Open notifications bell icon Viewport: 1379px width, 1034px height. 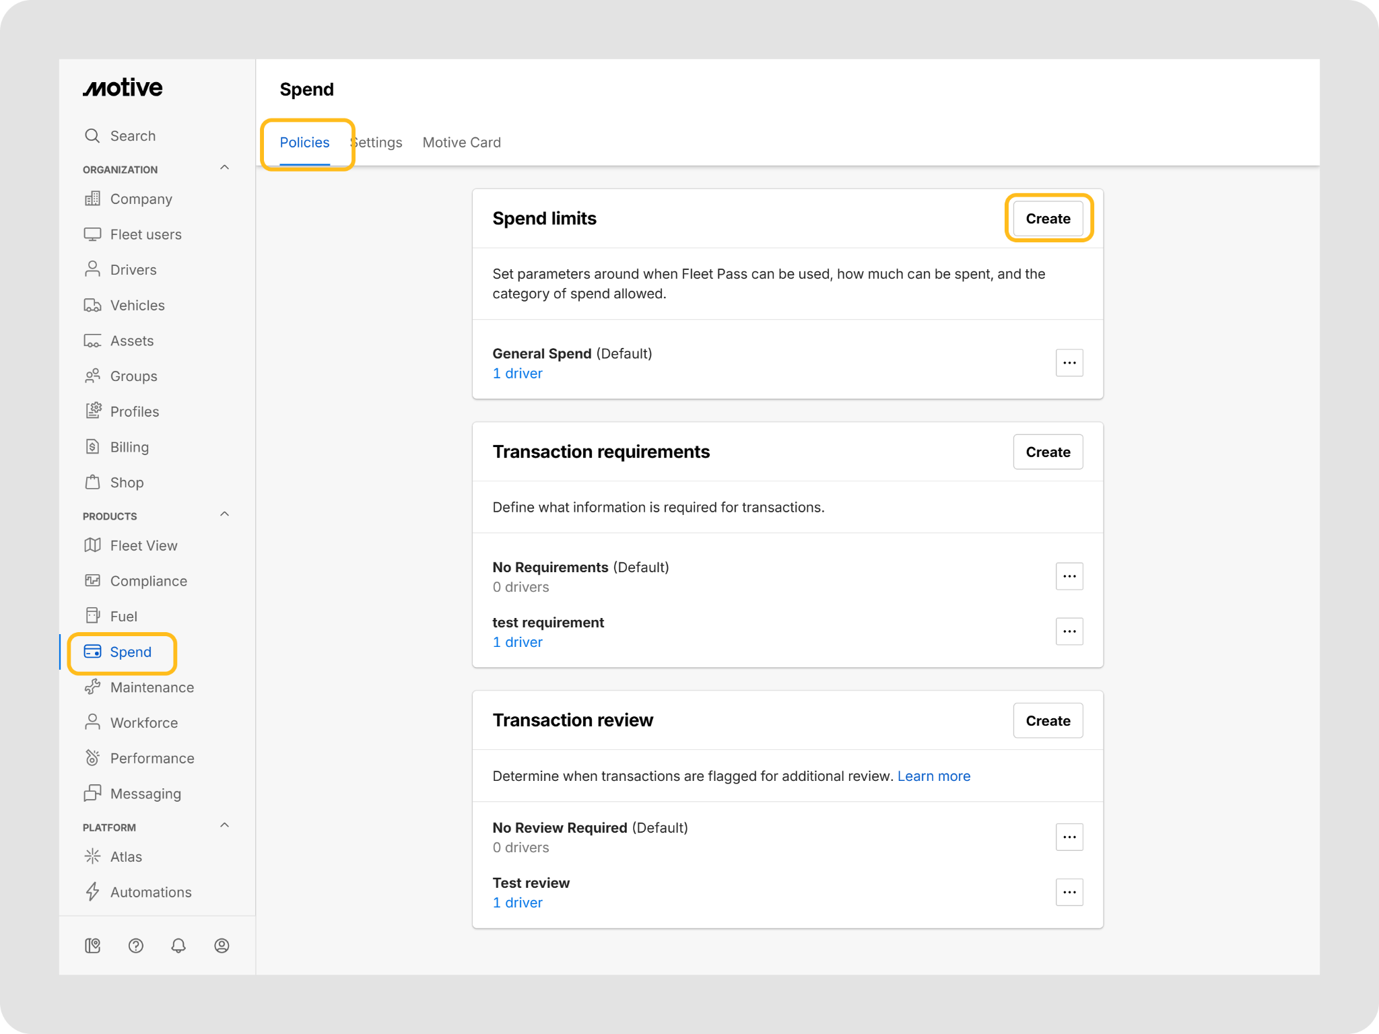click(178, 946)
